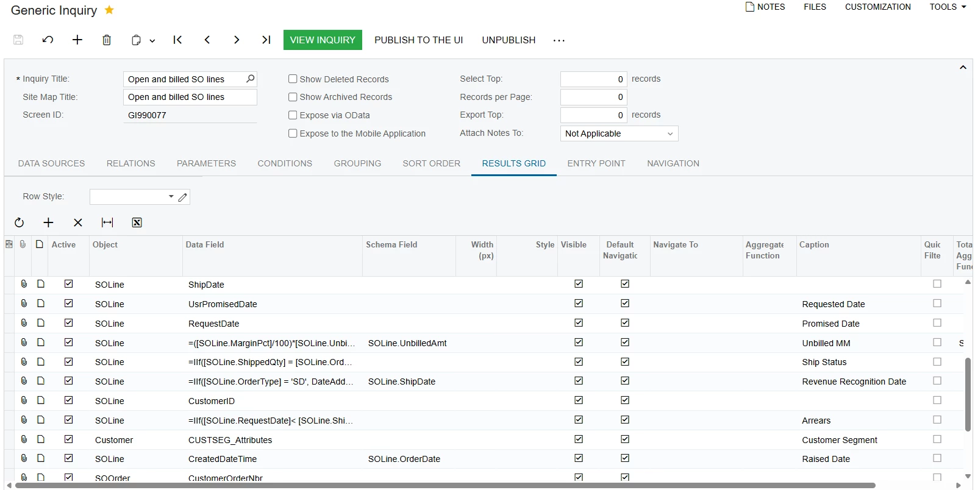Click the grid Notes column header icon
975x490 pixels.
point(40,244)
